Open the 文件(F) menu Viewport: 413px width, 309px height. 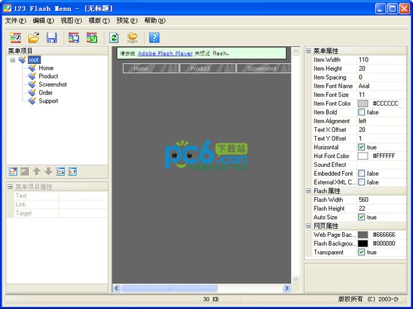click(15, 21)
